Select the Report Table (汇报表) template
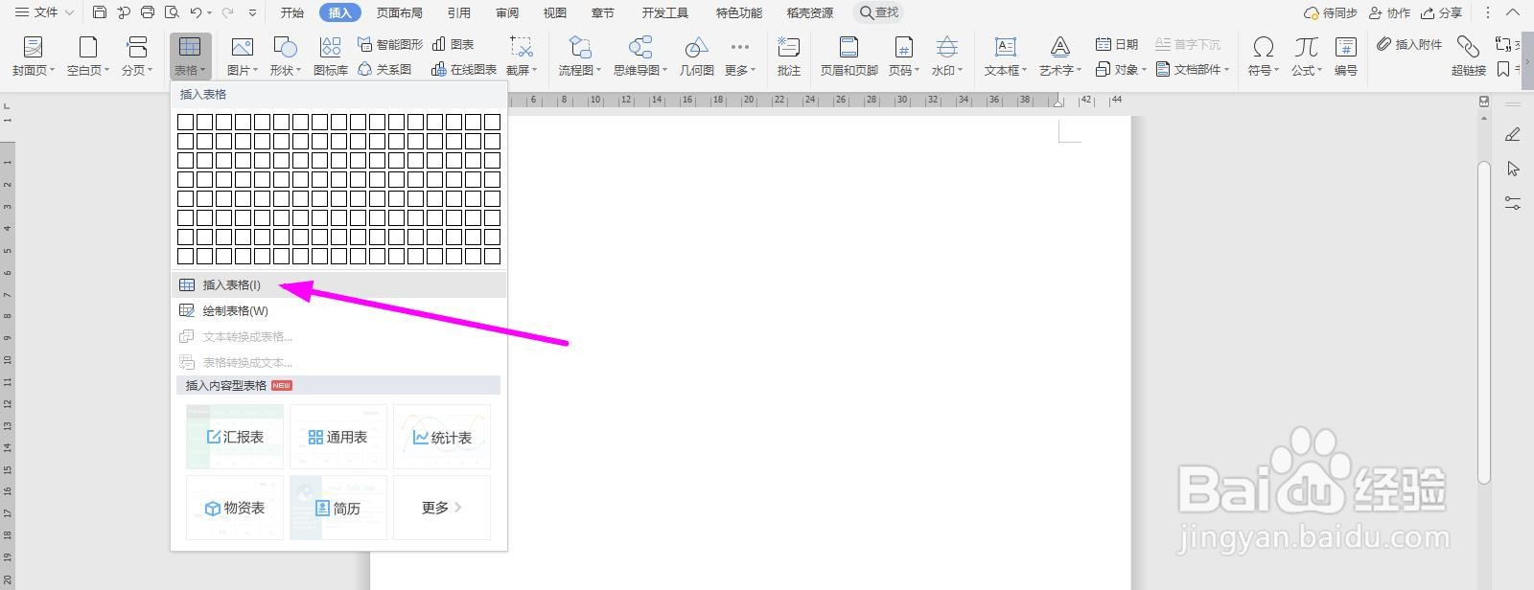This screenshot has width=1534, height=590. (235, 437)
